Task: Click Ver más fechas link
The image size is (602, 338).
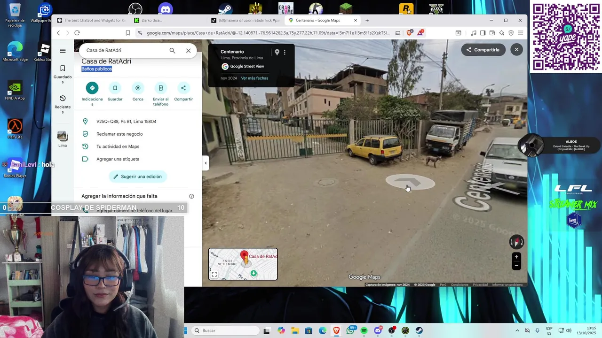Action: 254,78
